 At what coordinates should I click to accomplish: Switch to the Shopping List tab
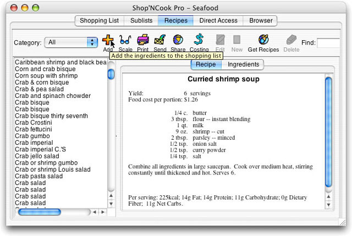[x=99, y=21]
